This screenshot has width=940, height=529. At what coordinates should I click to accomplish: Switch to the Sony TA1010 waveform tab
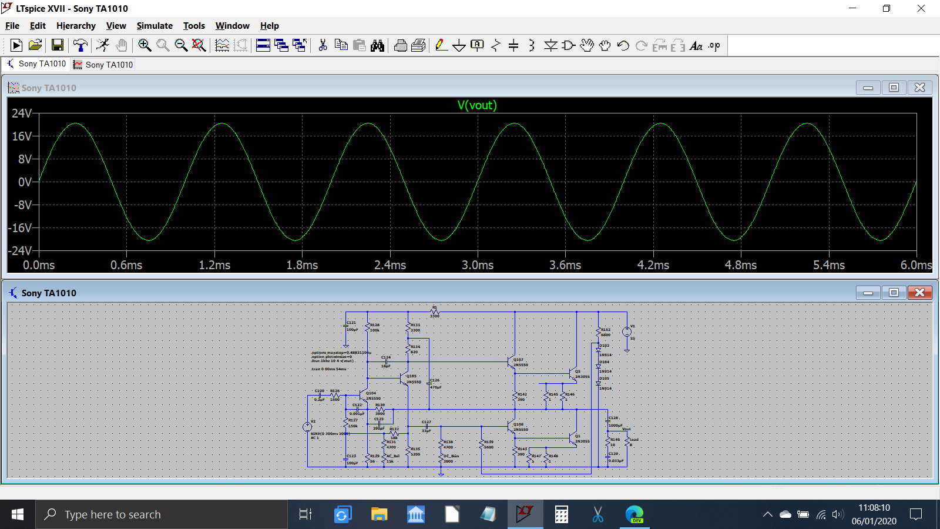(x=103, y=64)
